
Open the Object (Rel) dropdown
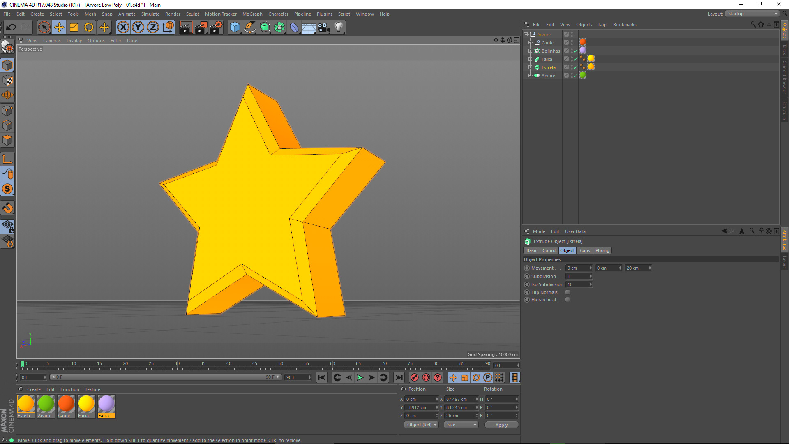422,425
